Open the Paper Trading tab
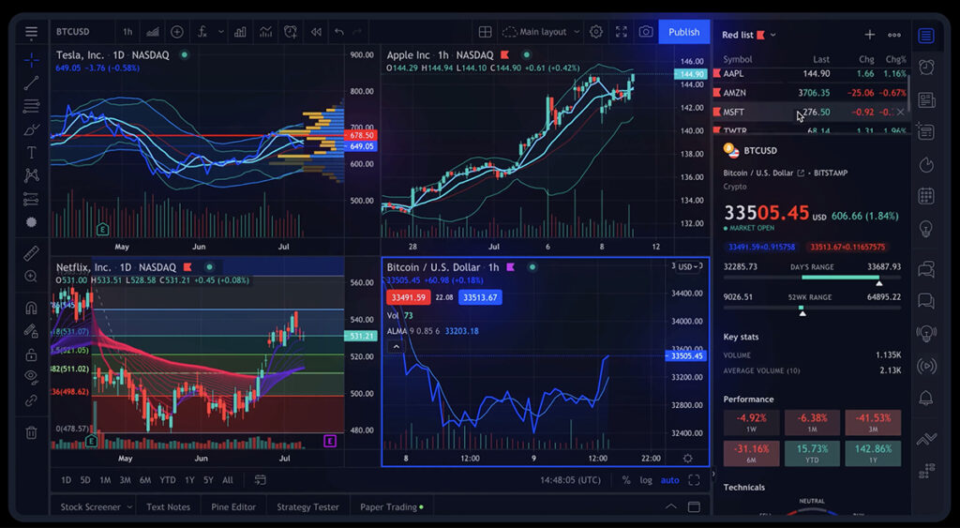 pyautogui.click(x=391, y=507)
